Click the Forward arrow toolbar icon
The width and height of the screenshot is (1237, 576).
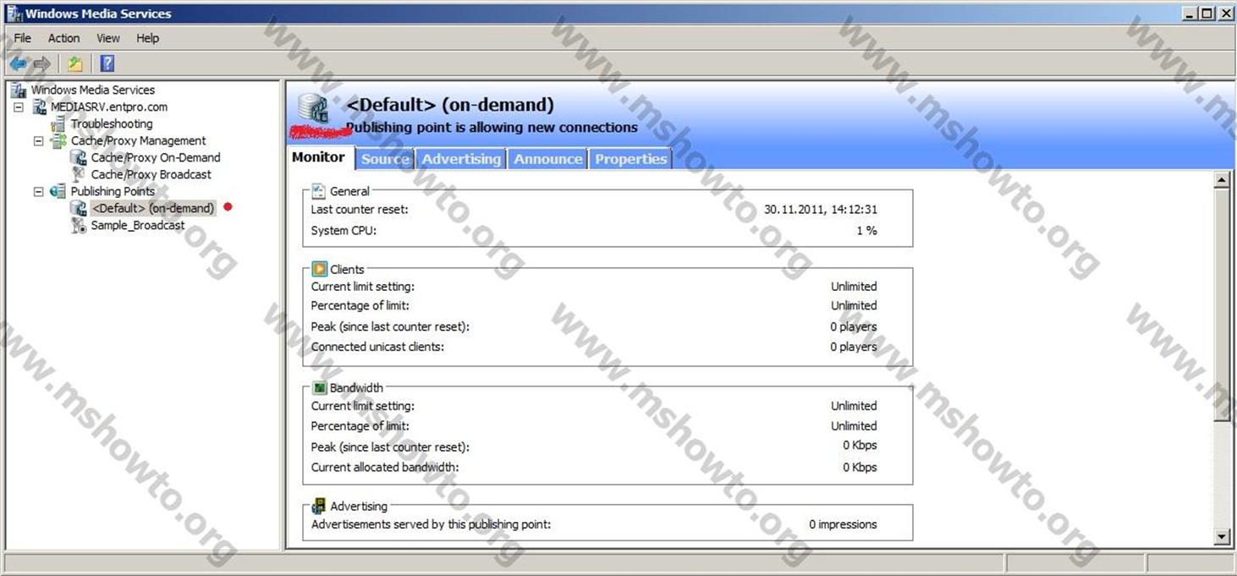(x=41, y=63)
